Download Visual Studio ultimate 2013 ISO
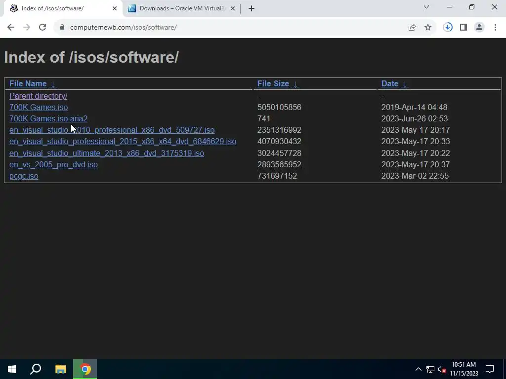The image size is (506, 379). pos(107,153)
